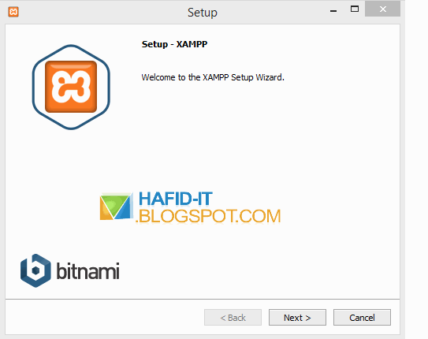This screenshot has width=428, height=339.
Task: Click "Welcome to the XAMPP Setup Wizard." text
Action: point(213,77)
